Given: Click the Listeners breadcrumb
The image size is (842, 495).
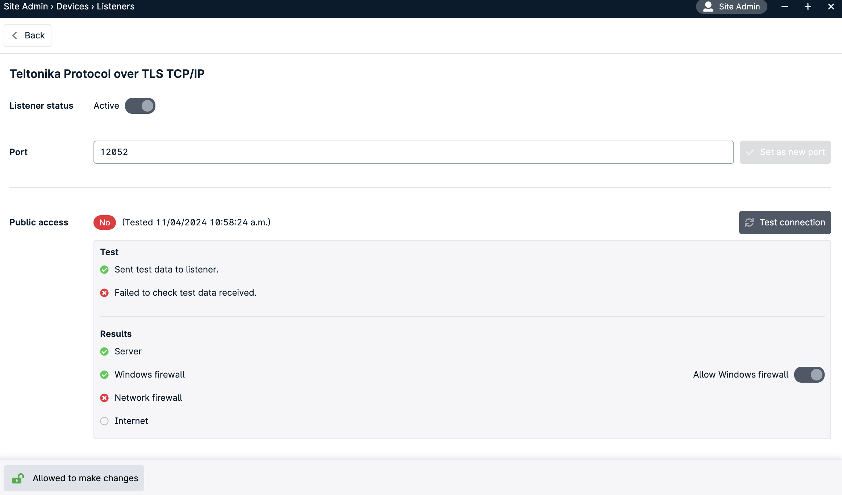Looking at the screenshot, I should click(116, 7).
